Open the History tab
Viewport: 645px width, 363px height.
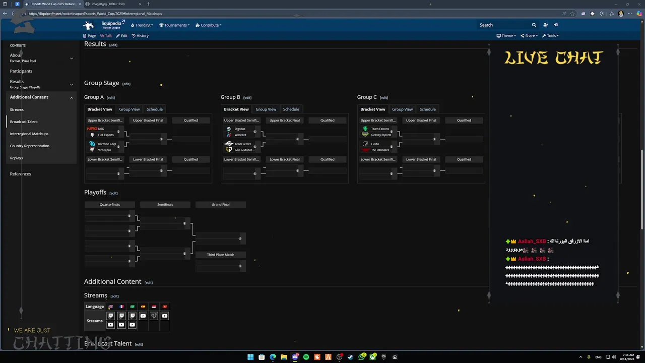tap(140, 36)
